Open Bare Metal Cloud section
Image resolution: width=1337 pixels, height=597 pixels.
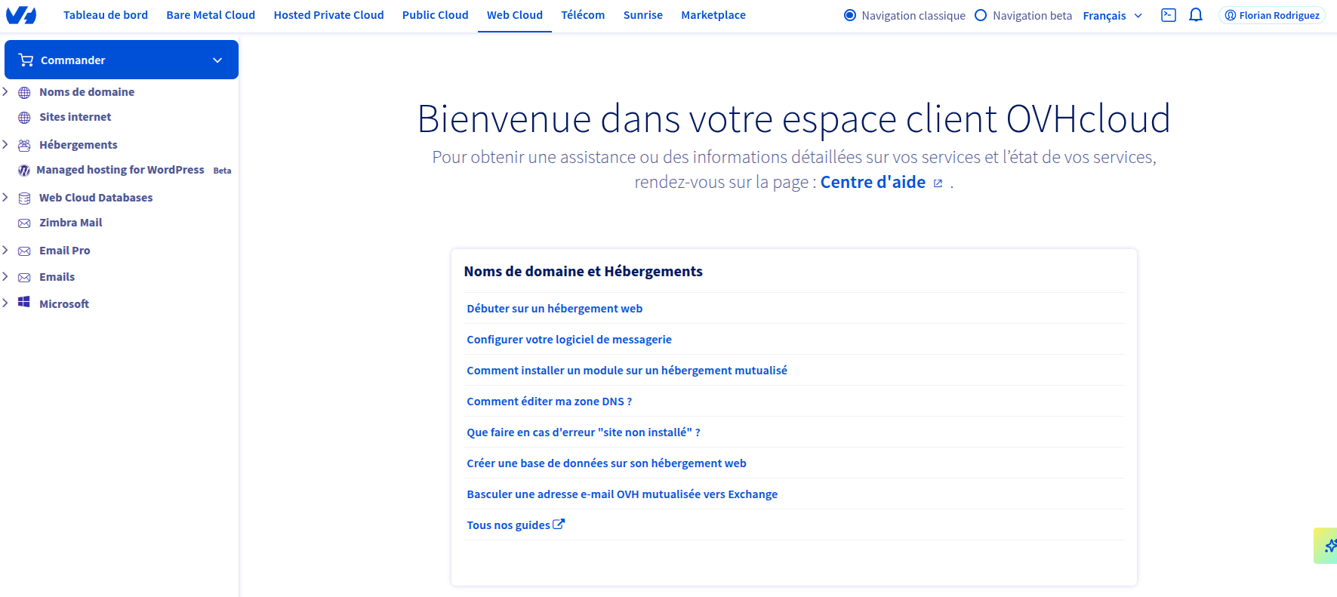tap(211, 15)
